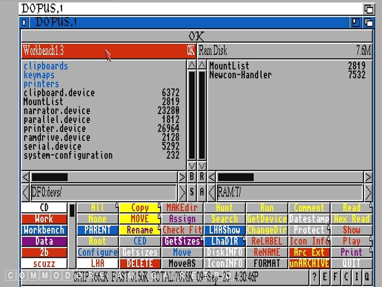Click right arrow beside DF0:devs/ path field

182,192
